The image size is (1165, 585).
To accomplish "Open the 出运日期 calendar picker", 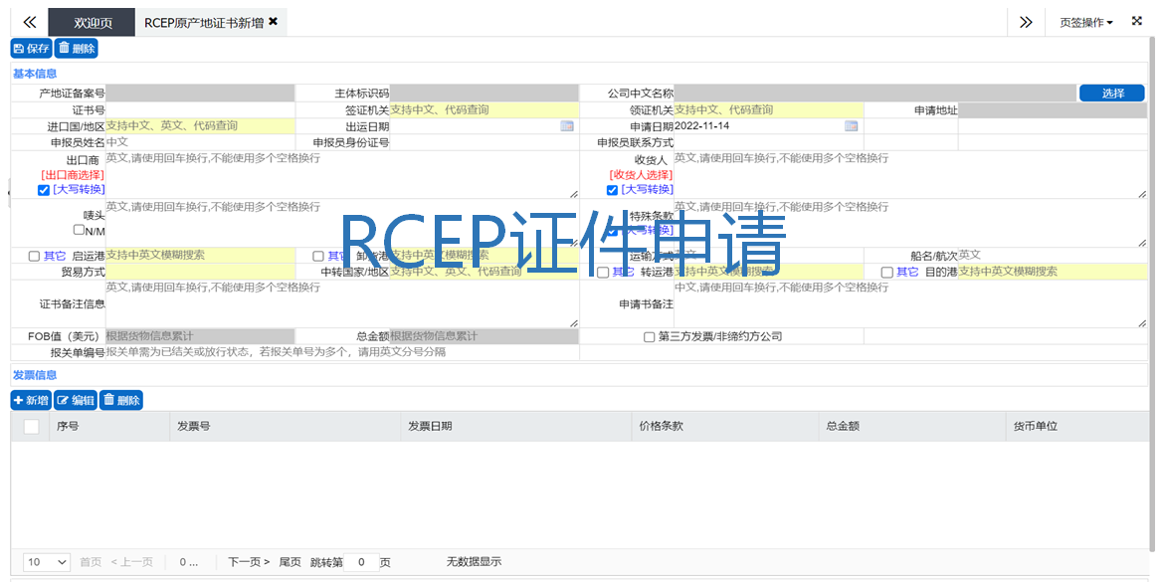I will (567, 126).
